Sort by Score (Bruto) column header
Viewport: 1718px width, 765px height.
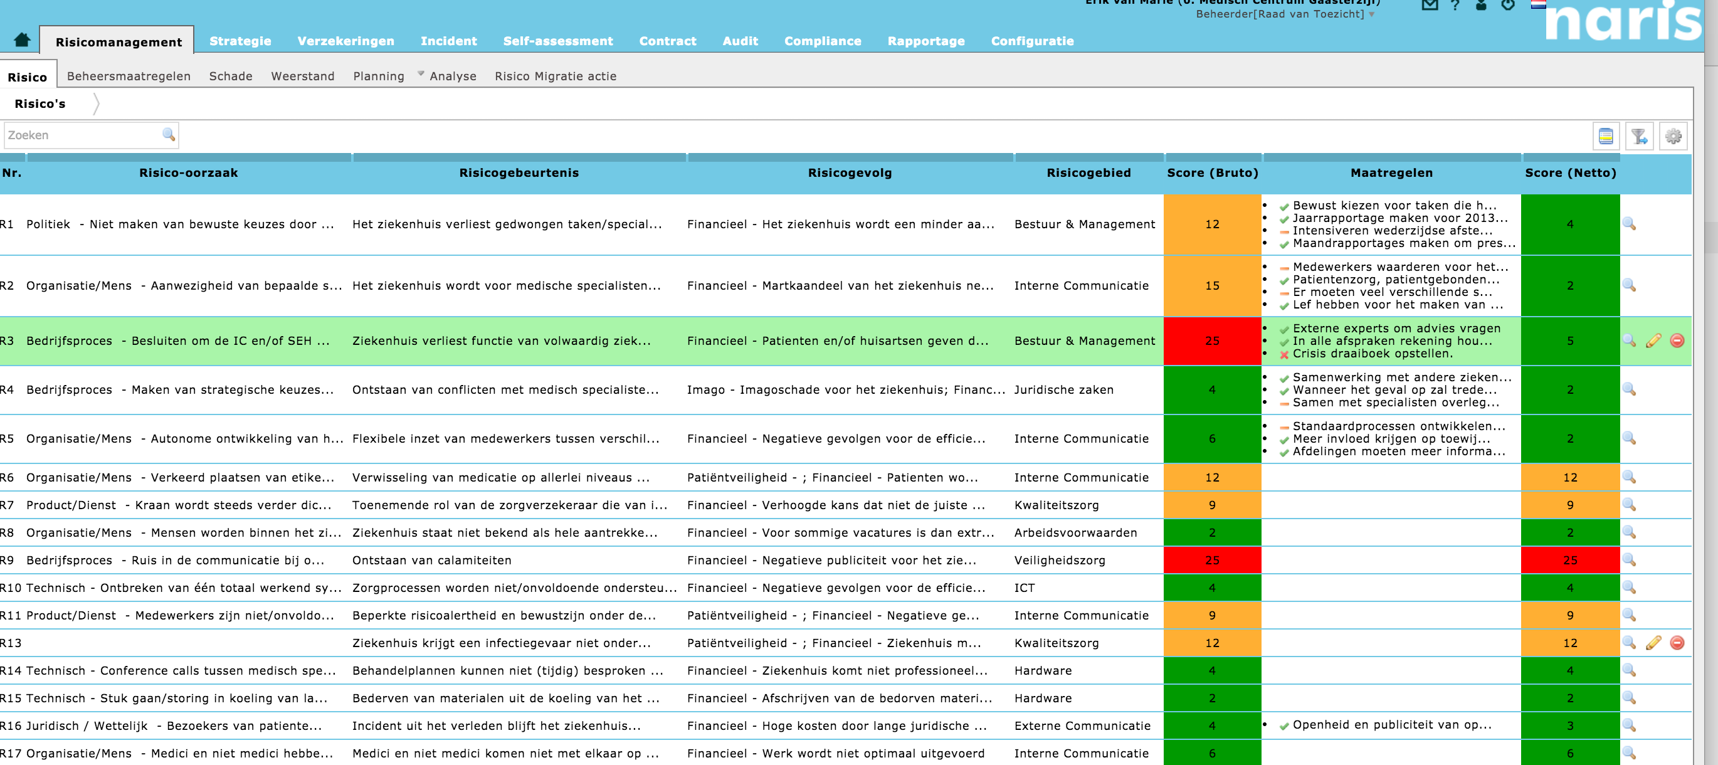(1212, 174)
